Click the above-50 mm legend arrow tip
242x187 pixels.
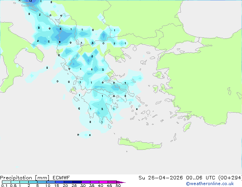(121, 182)
